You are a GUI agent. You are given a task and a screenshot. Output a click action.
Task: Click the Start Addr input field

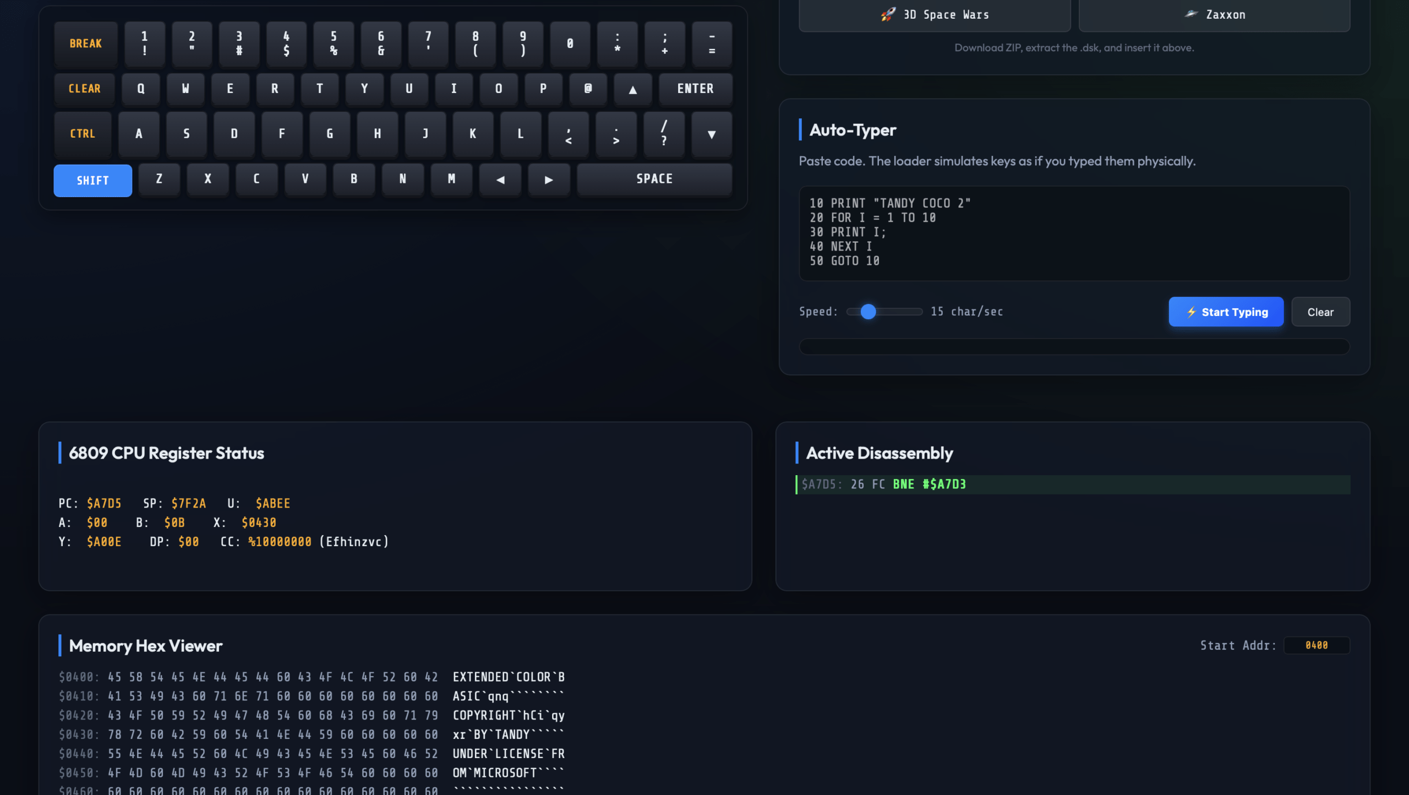1317,645
